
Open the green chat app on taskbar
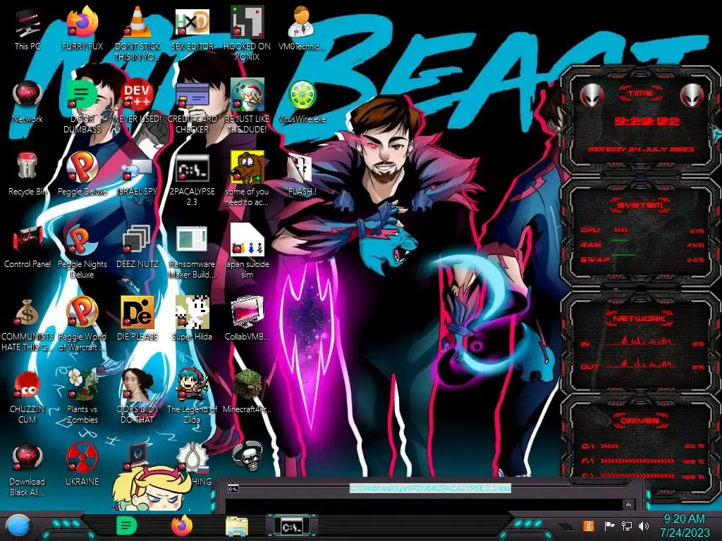coord(126,526)
